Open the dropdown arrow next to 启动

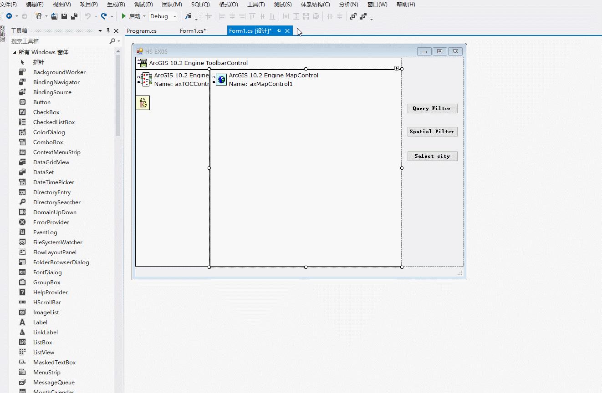144,16
